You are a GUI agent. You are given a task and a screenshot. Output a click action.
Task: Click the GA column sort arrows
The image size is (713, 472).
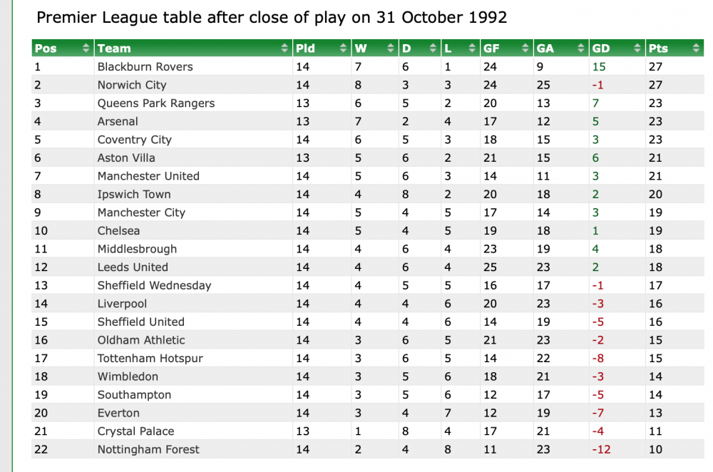tap(581, 48)
